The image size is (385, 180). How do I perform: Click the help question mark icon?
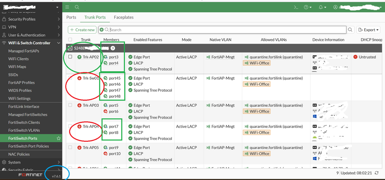307,7
